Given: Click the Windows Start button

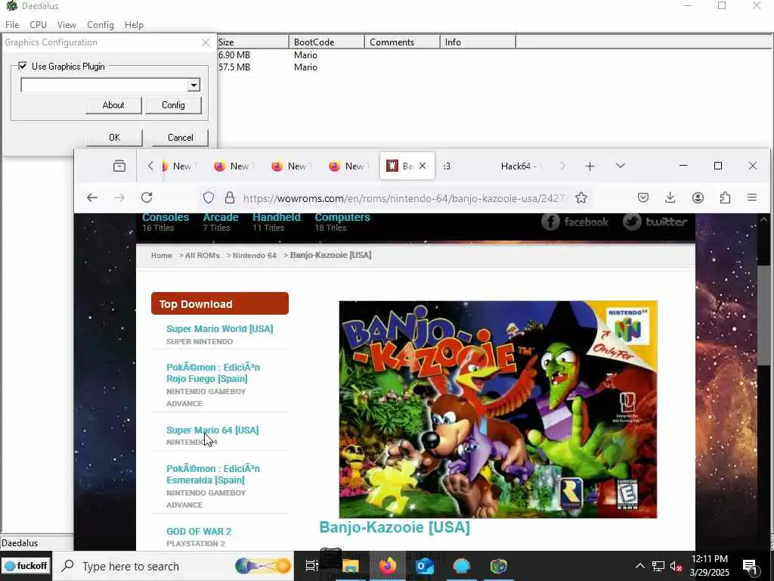Looking at the screenshot, I should 26,566.
